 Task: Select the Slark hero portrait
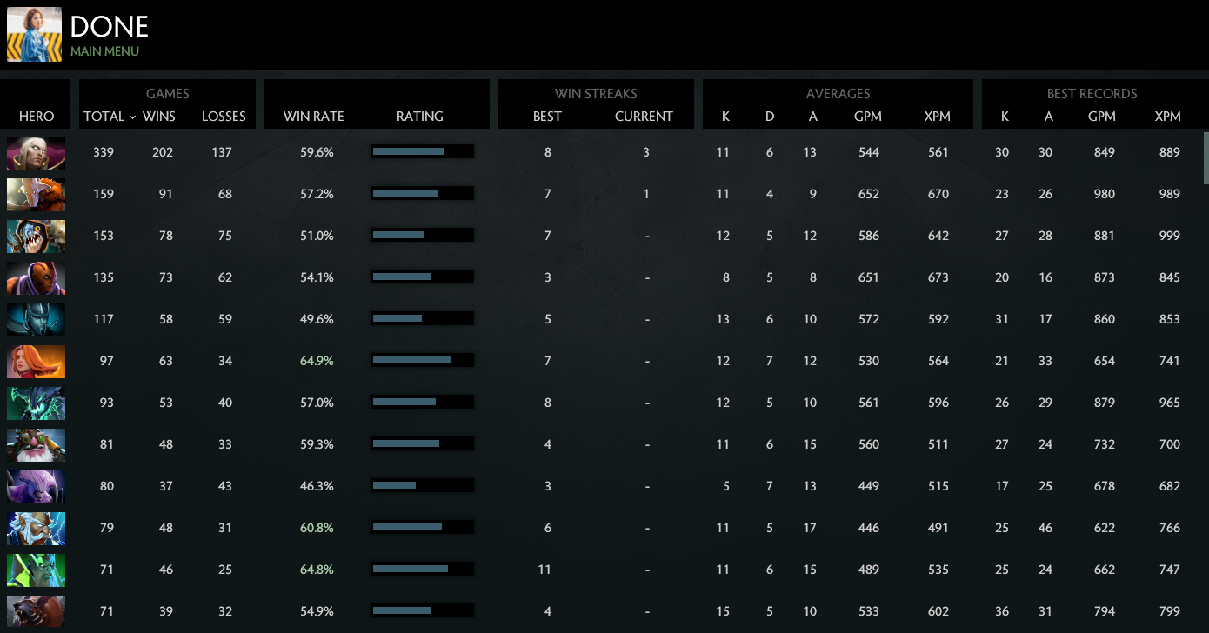36,237
